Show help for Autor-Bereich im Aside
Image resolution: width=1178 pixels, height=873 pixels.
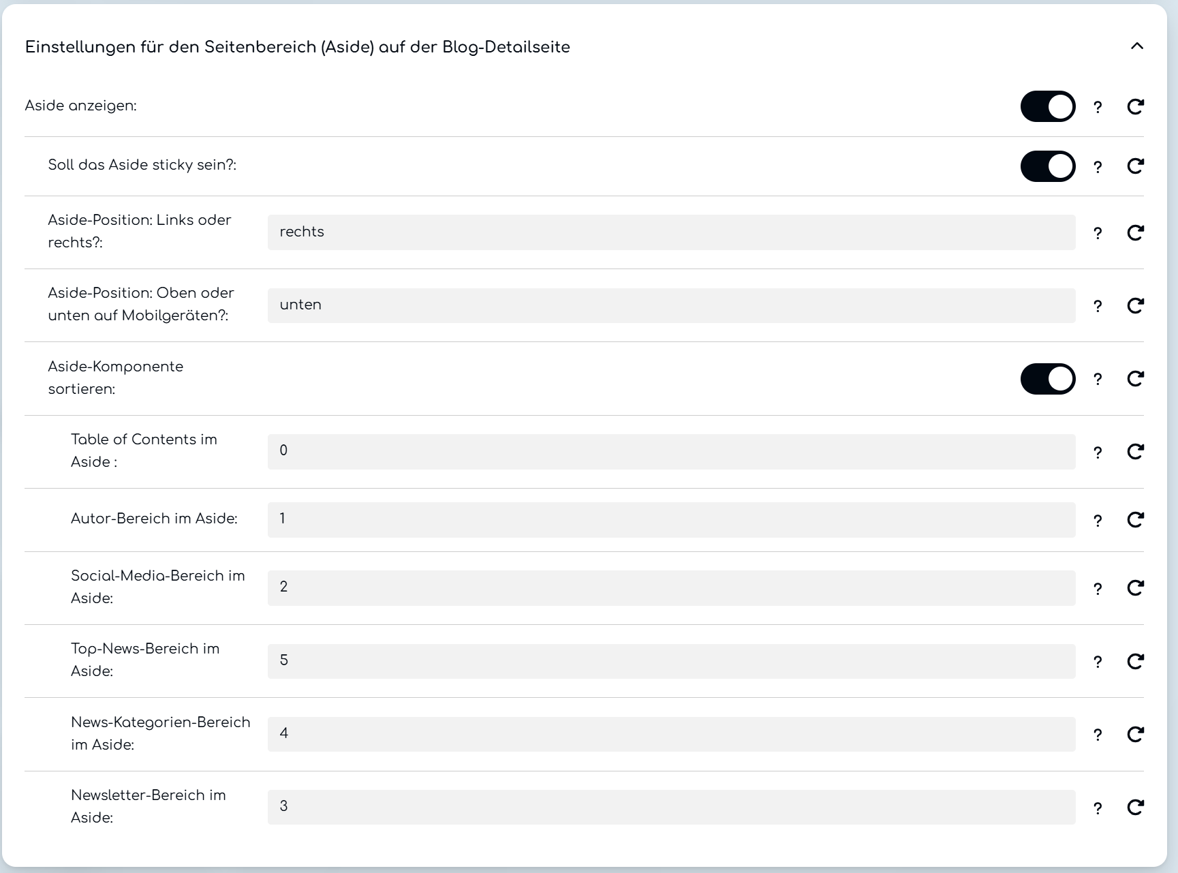point(1098,521)
